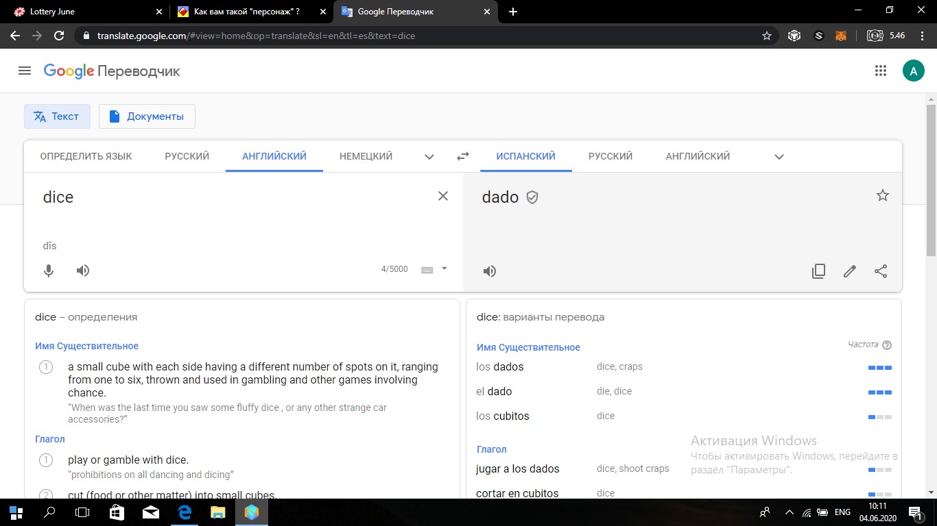Select 'ИСПАНСКИЙ' as target language
The height and width of the screenshot is (526, 937).
click(525, 156)
